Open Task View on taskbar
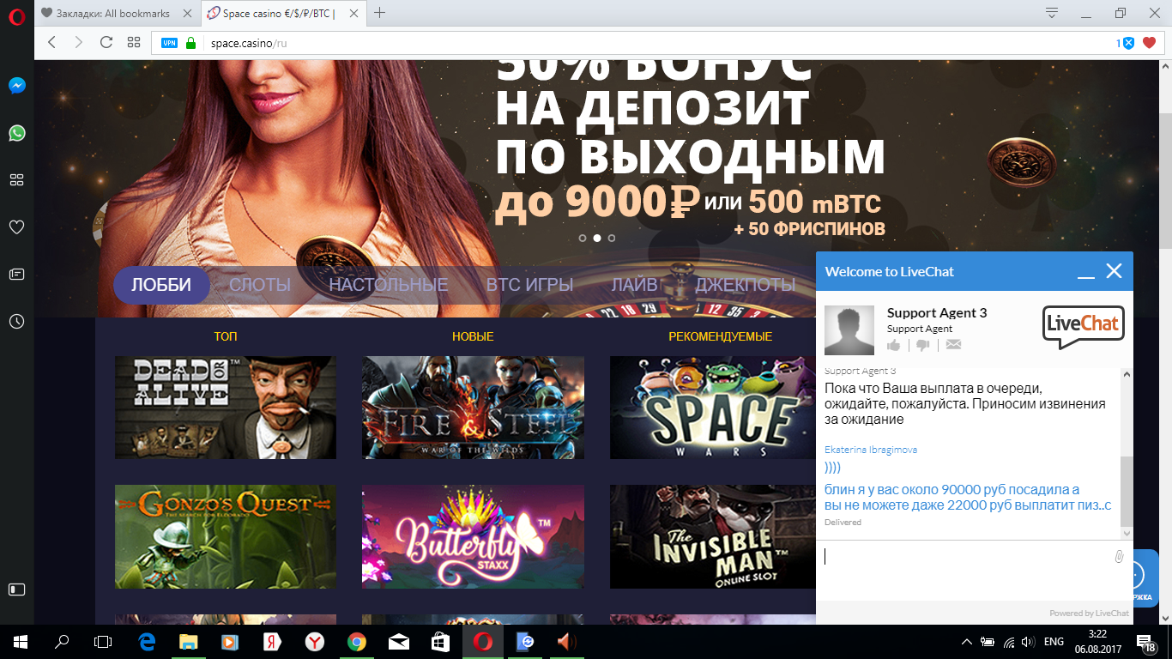Image resolution: width=1172 pixels, height=659 pixels. pos(103,641)
